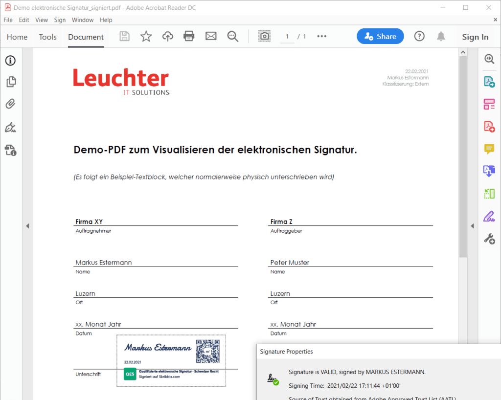This screenshot has width=501, height=400.
Task: Save the file using the floppy disk icon
Action: click(125, 36)
